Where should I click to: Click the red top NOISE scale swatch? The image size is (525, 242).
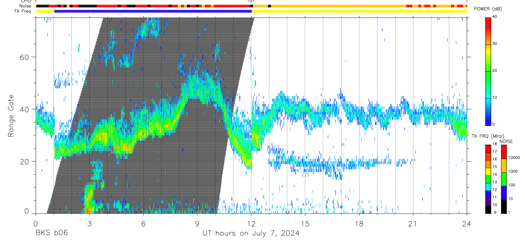pyautogui.click(x=504, y=152)
